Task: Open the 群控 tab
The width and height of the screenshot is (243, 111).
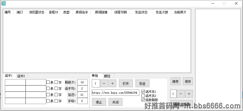Action: tap(109, 76)
